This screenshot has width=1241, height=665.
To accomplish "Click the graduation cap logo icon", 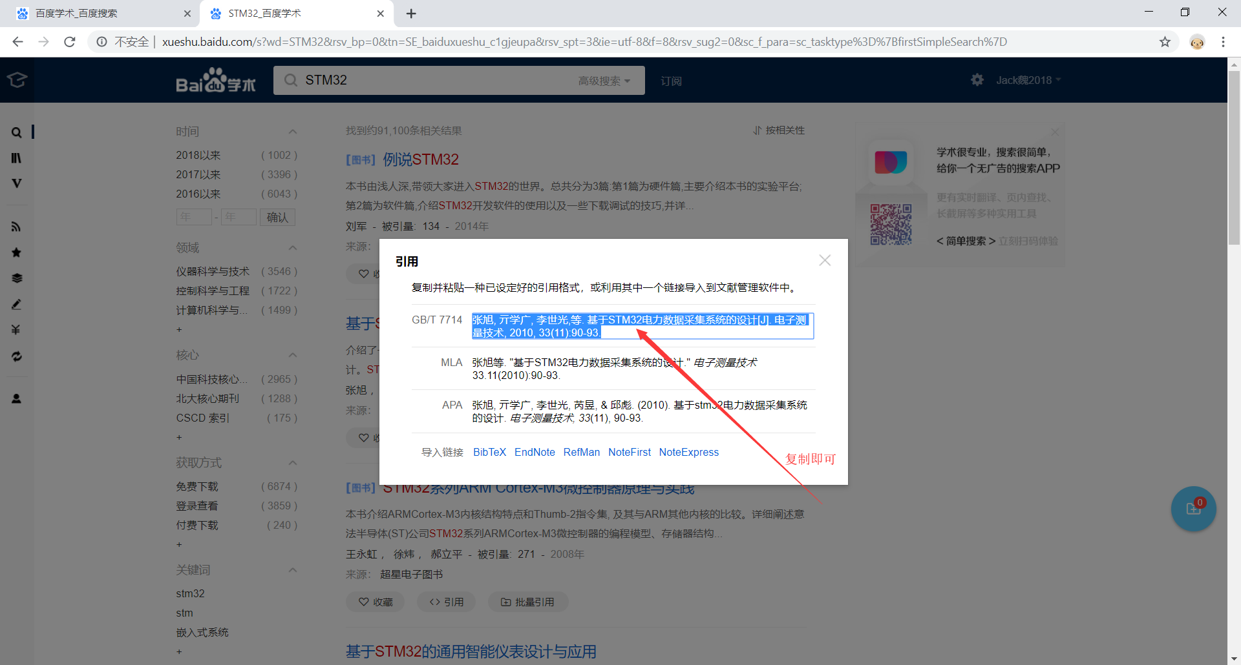I will click(x=17, y=80).
